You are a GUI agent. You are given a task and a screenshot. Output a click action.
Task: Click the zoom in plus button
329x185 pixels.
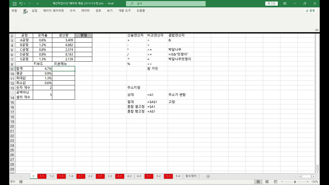click(307, 182)
